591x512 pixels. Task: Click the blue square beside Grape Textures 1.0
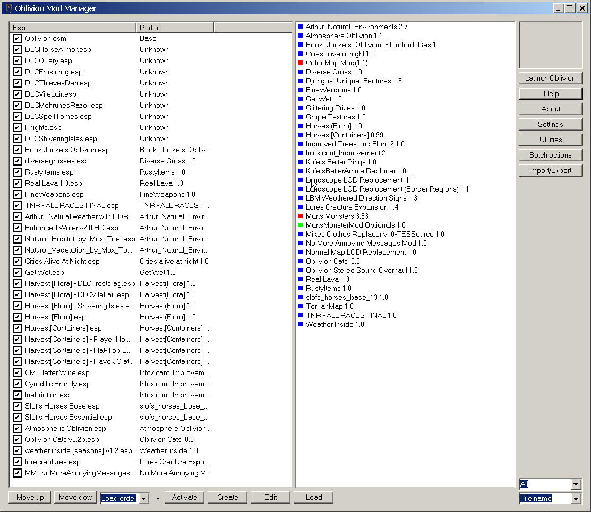301,117
